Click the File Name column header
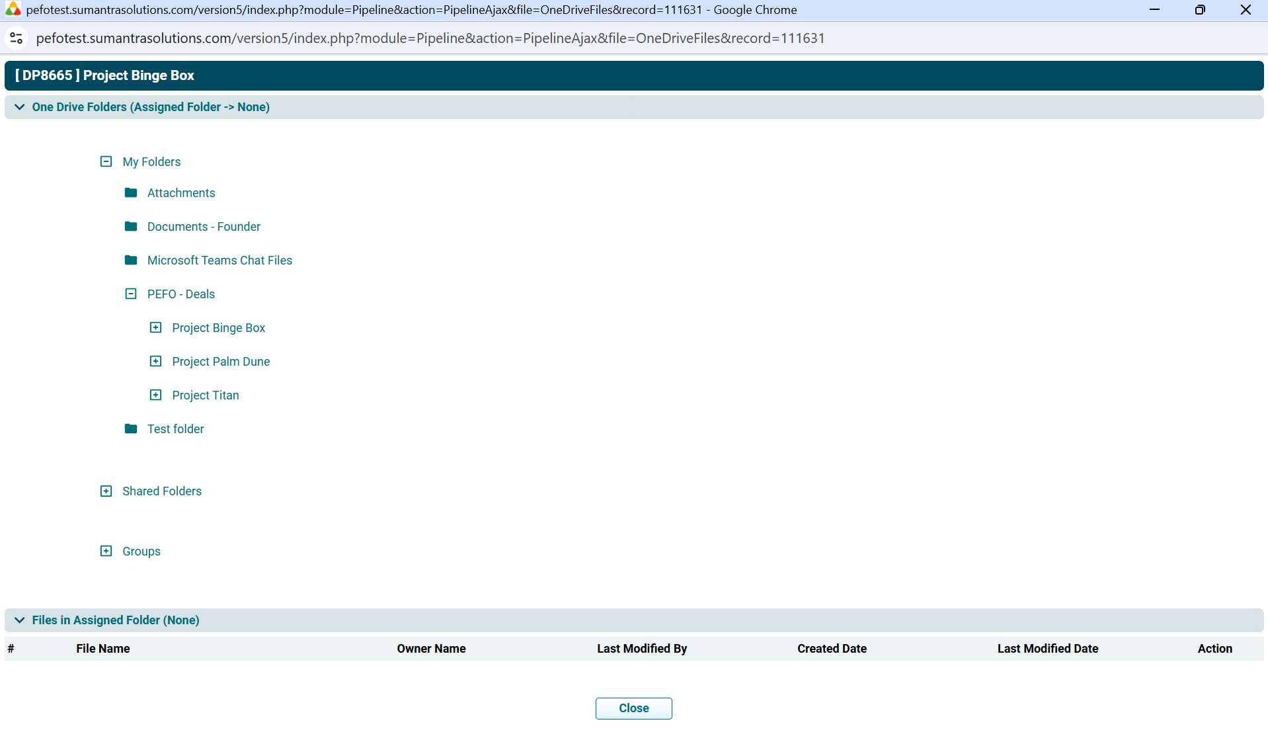Image resolution: width=1268 pixels, height=740 pixels. tap(103, 649)
